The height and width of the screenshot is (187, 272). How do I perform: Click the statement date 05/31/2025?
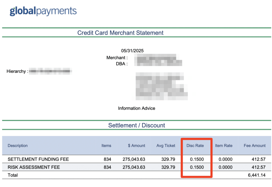click(x=132, y=51)
